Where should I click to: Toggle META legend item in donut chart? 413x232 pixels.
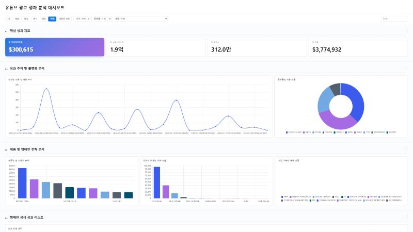[x=307, y=132]
